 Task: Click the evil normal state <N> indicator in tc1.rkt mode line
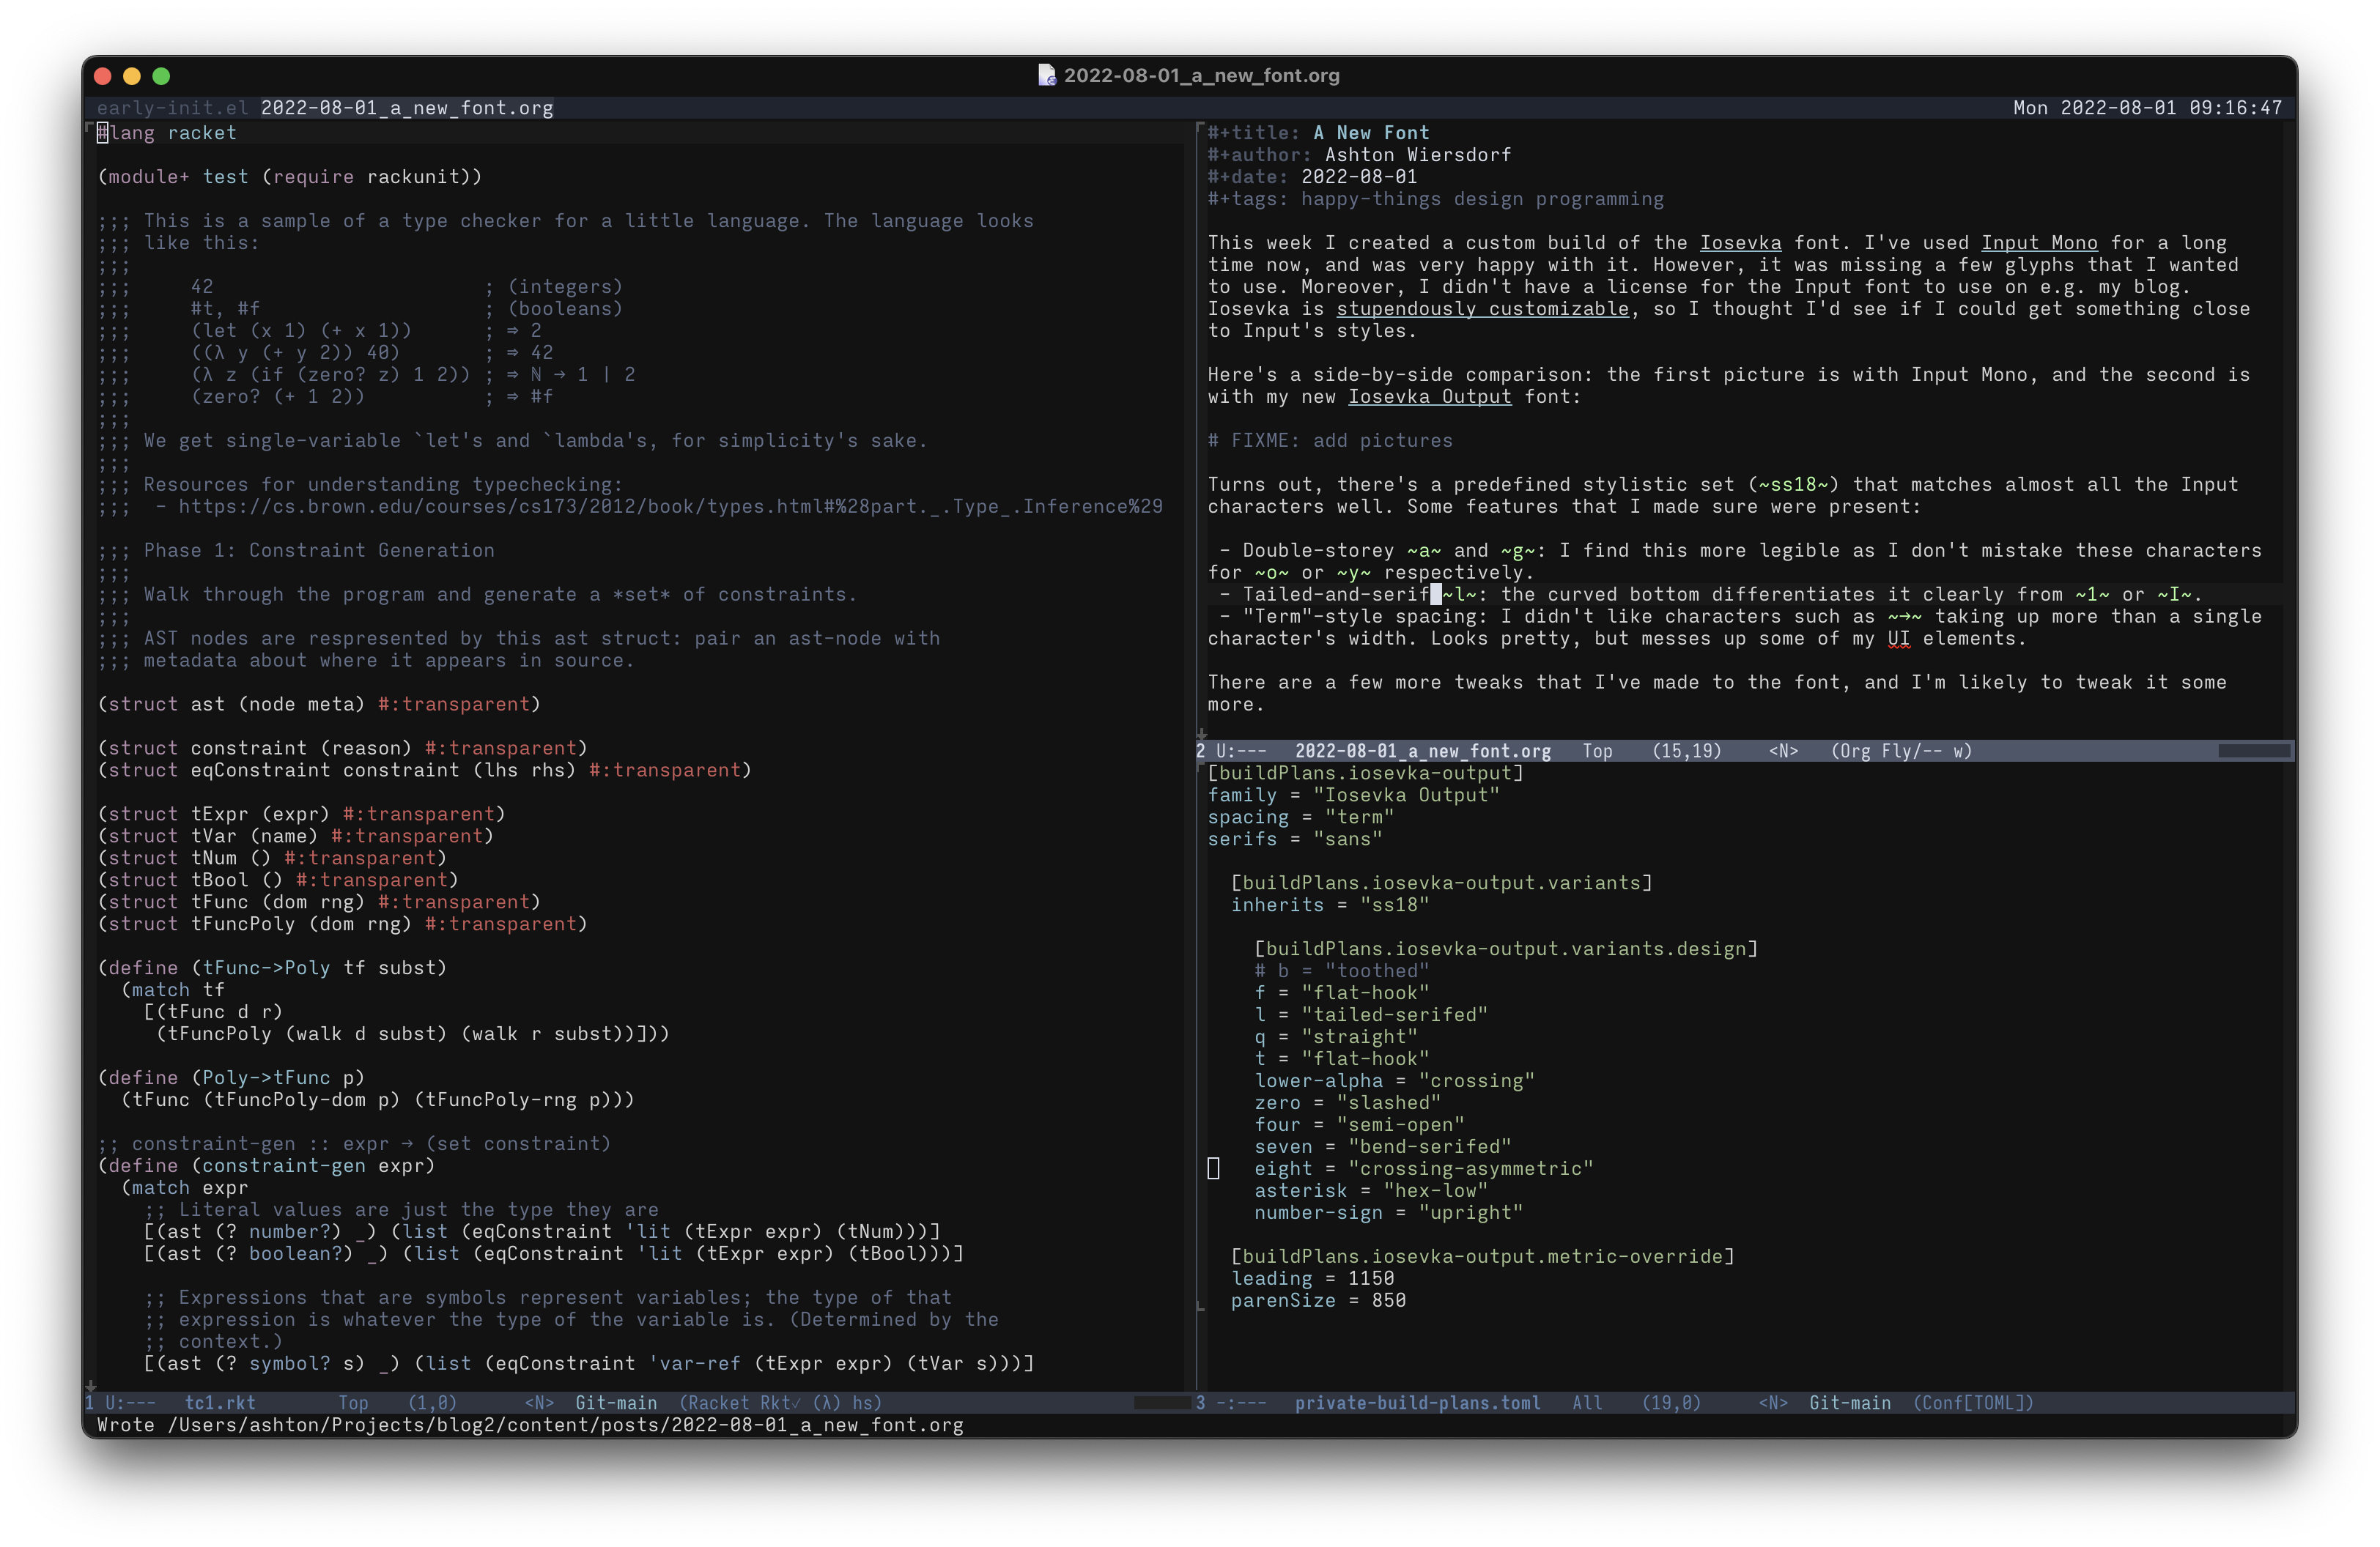click(x=539, y=1403)
